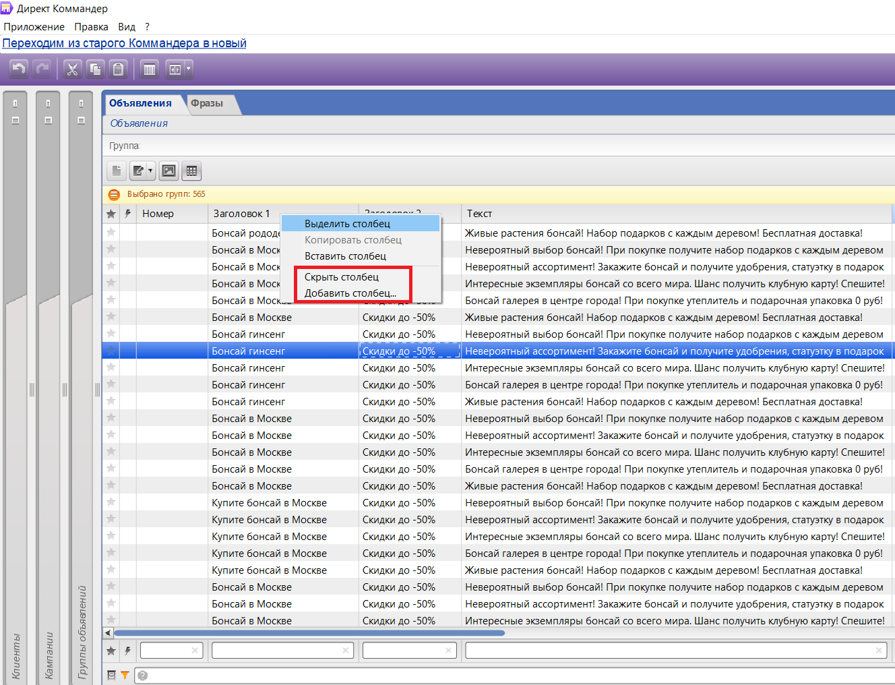
Task: Open the dropdown arrow beside the edit pencil button
Action: coord(150,171)
